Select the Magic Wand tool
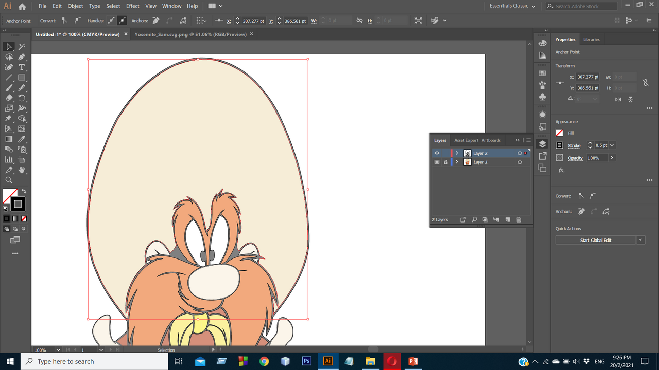Viewport: 659px width, 370px height. coord(22,47)
